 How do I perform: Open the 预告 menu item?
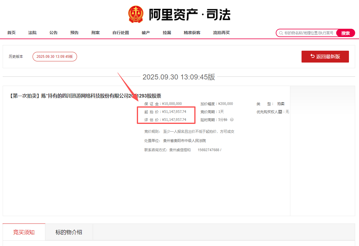point(75,33)
